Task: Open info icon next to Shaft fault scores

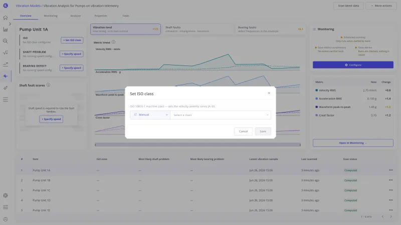Action: click(48, 85)
